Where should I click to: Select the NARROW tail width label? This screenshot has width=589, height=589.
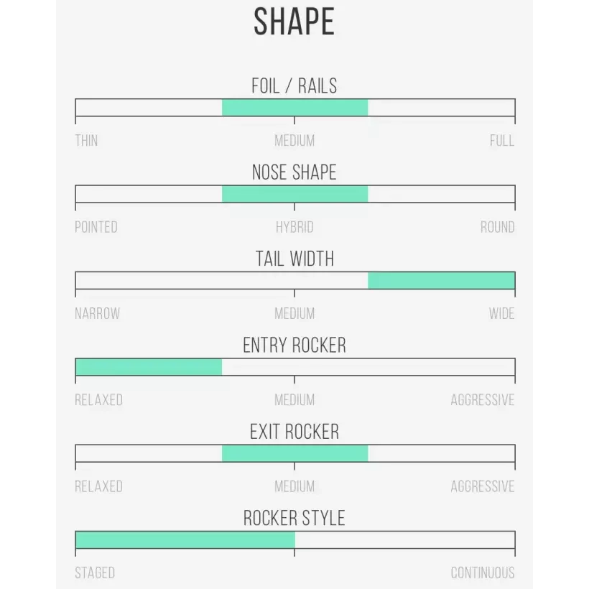coord(98,314)
